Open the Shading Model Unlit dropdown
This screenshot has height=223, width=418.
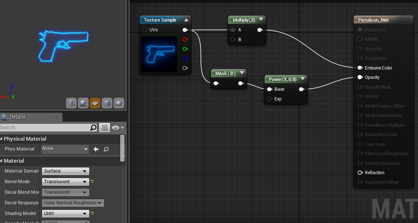tap(65, 213)
